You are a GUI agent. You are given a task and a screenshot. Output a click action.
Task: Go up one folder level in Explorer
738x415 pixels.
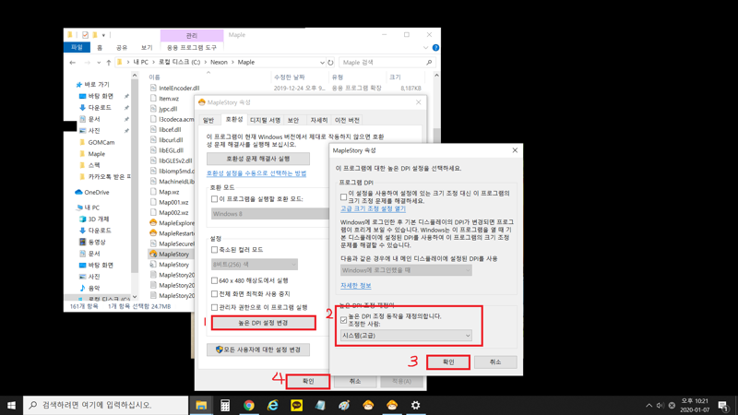point(109,62)
